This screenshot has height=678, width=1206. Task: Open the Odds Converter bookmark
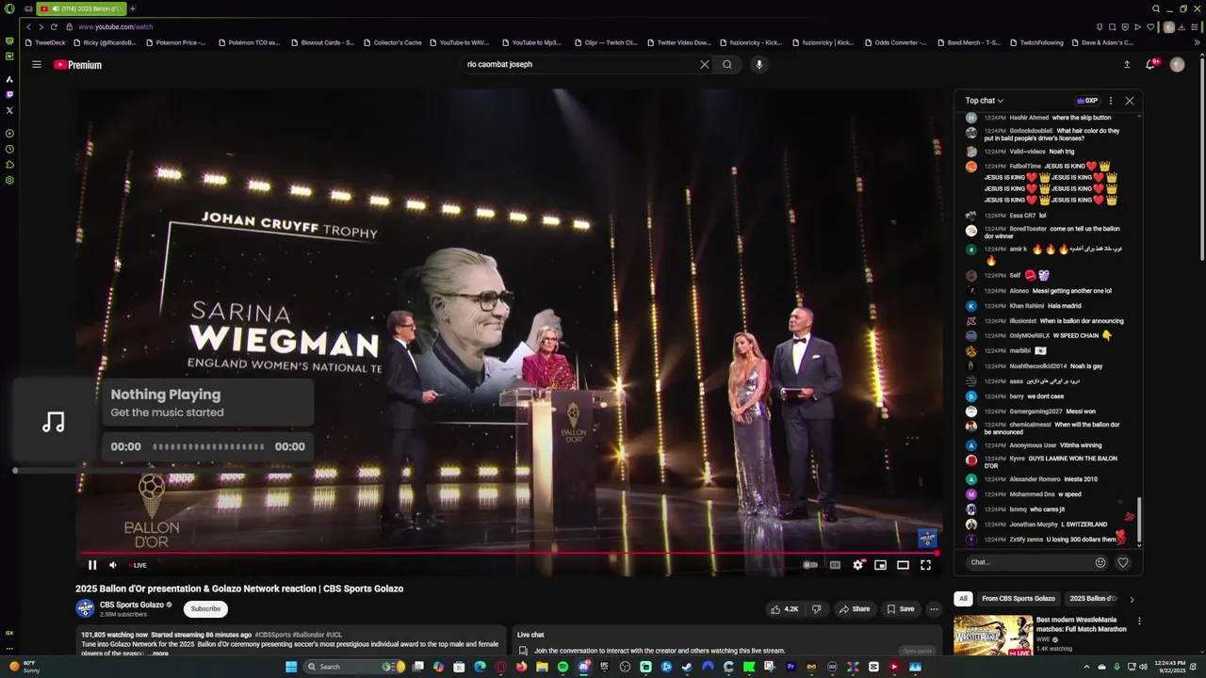point(894,42)
